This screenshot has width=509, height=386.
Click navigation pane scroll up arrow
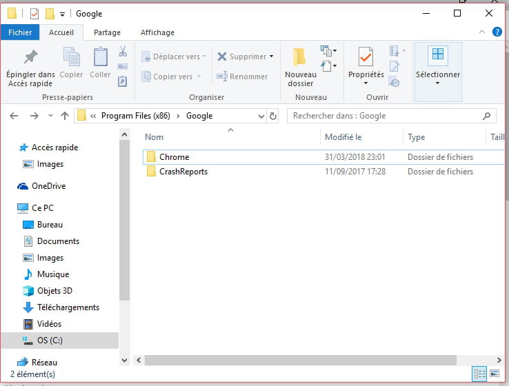pos(124,134)
